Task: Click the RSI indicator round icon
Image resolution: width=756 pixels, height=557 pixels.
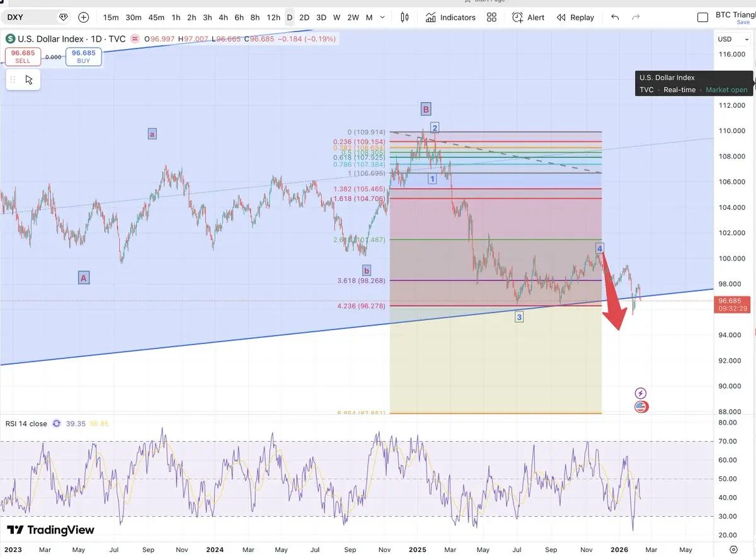Action: 57,423
